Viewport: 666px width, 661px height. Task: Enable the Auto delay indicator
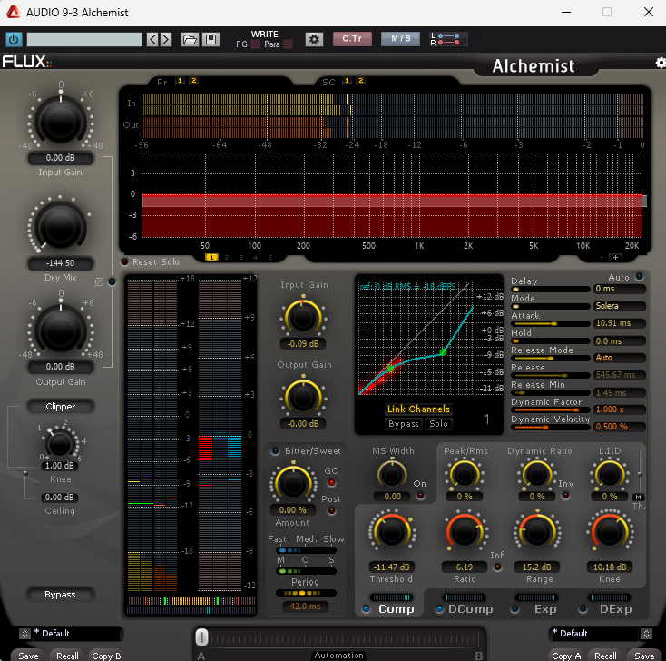click(639, 277)
